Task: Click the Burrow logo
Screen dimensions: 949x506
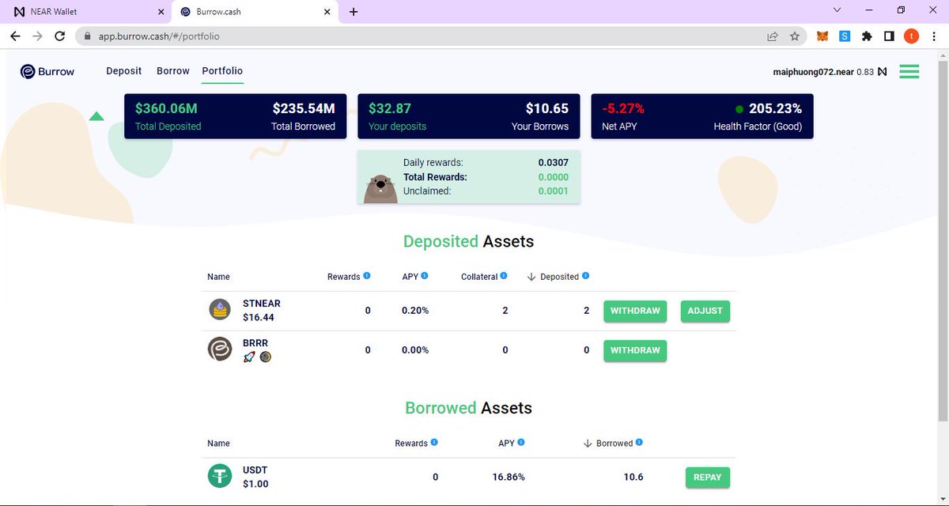Action: coord(47,71)
